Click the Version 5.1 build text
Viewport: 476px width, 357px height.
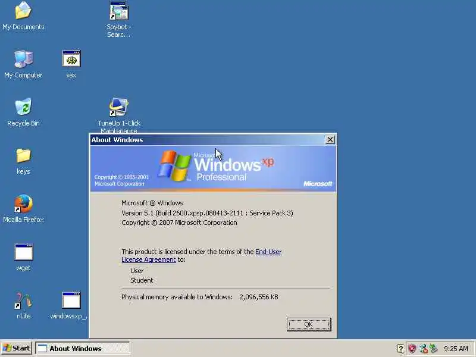[207, 213]
